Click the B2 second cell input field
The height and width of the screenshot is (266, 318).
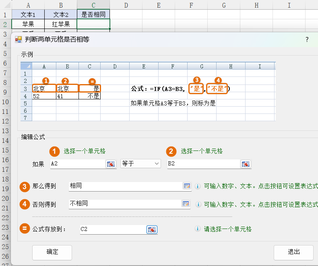click(202, 164)
